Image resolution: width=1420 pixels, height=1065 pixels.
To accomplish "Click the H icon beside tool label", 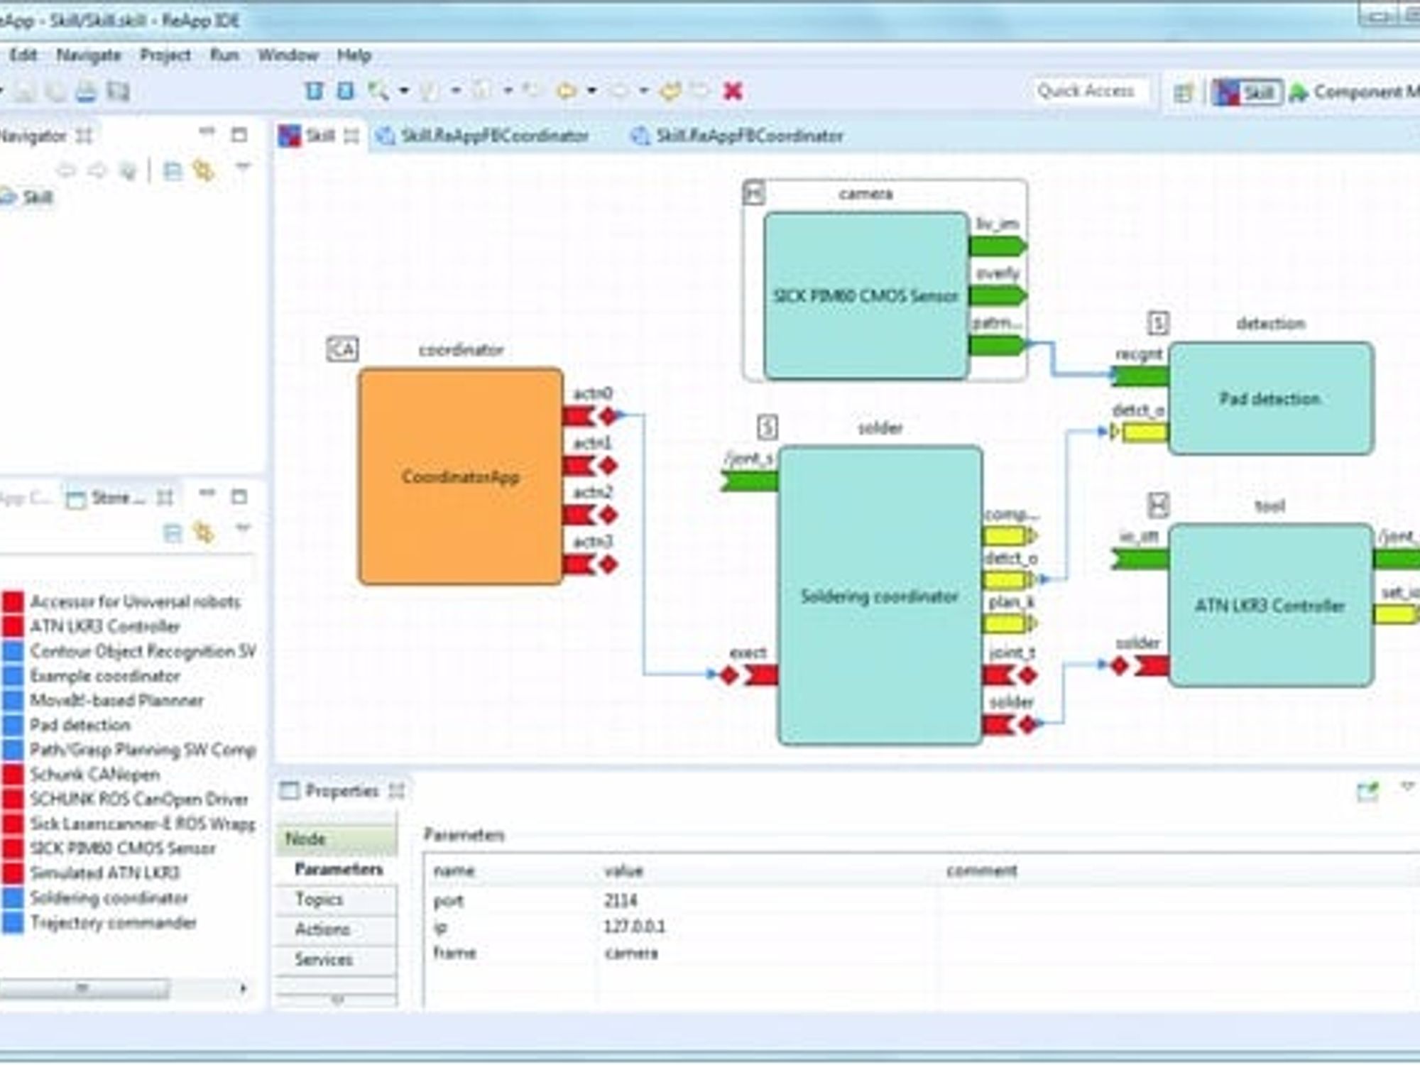I will point(1158,506).
